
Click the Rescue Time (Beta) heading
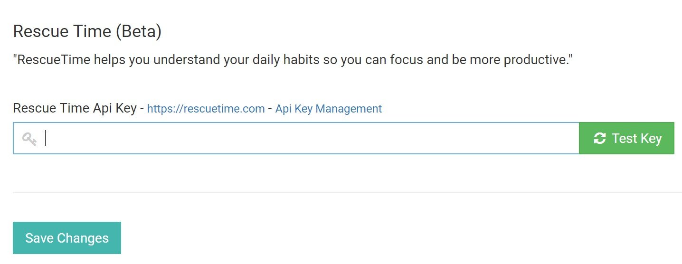pyautogui.click(x=87, y=32)
